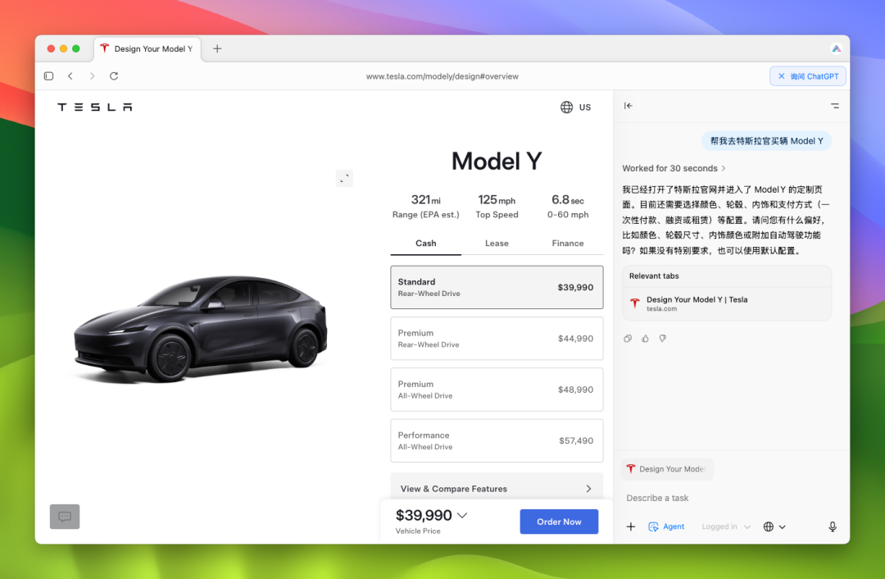Expand the car image to fullscreen

click(x=344, y=178)
